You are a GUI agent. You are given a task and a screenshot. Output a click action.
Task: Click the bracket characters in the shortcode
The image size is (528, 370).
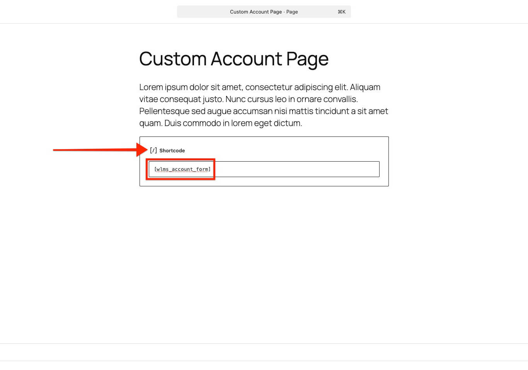156,169
